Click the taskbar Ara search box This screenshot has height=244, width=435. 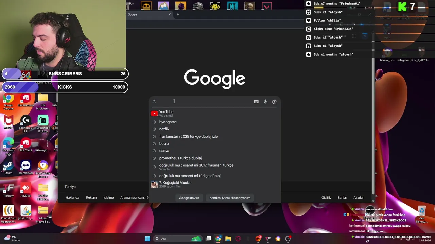click(x=178, y=239)
